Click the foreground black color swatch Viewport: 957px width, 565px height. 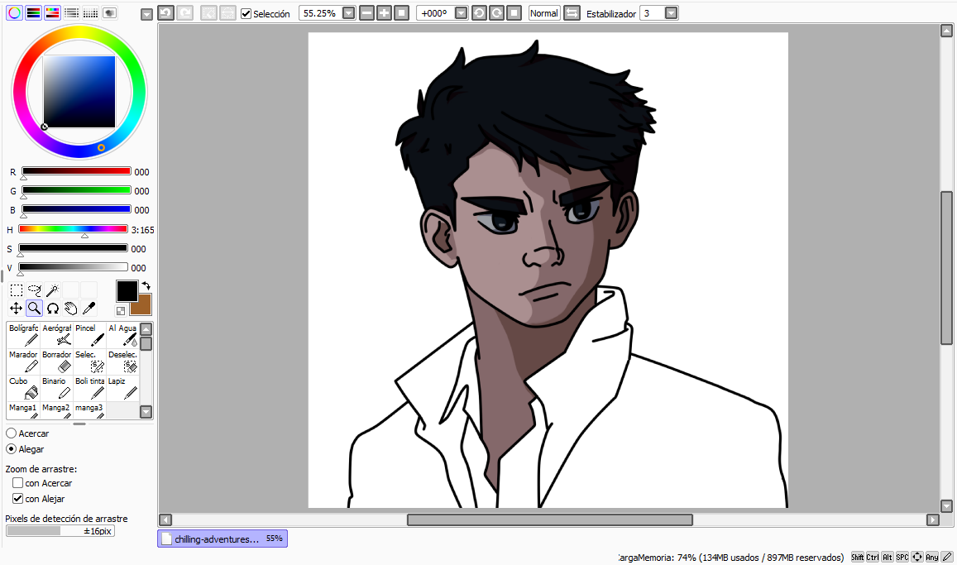point(127,291)
